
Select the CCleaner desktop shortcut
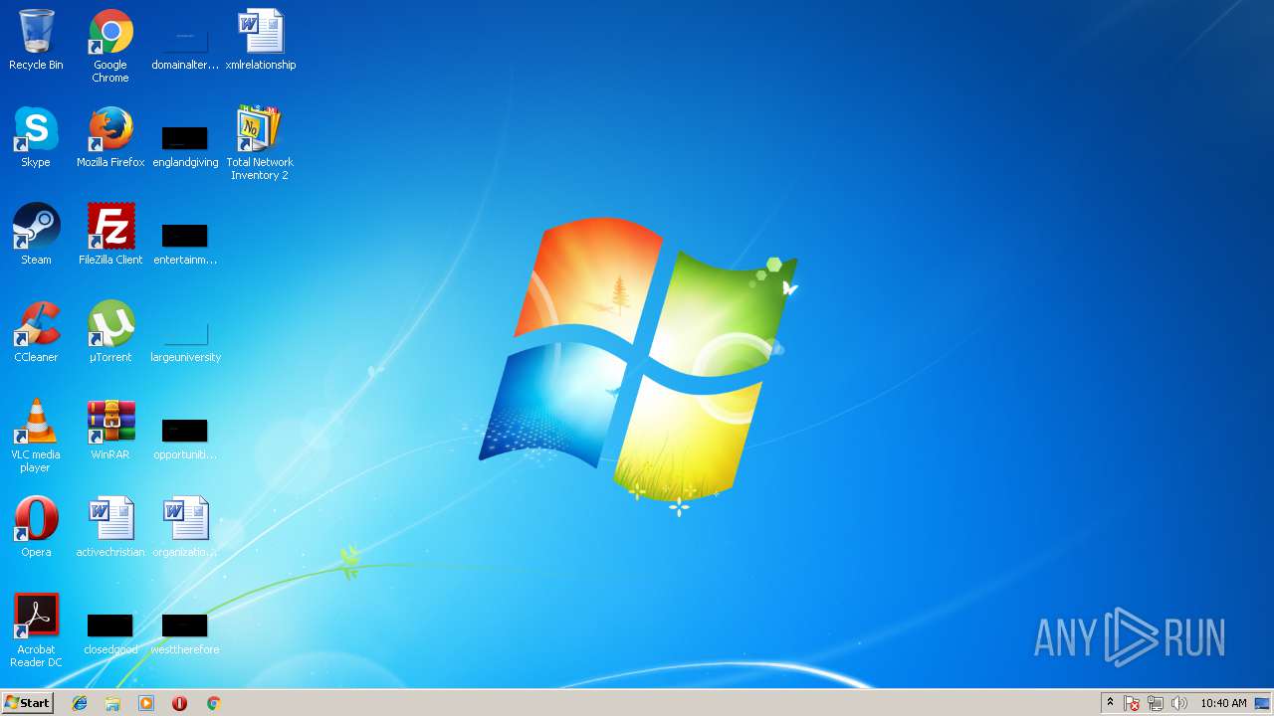click(36, 332)
